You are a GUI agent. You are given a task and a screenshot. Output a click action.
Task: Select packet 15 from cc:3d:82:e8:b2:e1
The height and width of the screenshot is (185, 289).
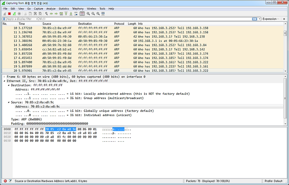(x=142, y=49)
